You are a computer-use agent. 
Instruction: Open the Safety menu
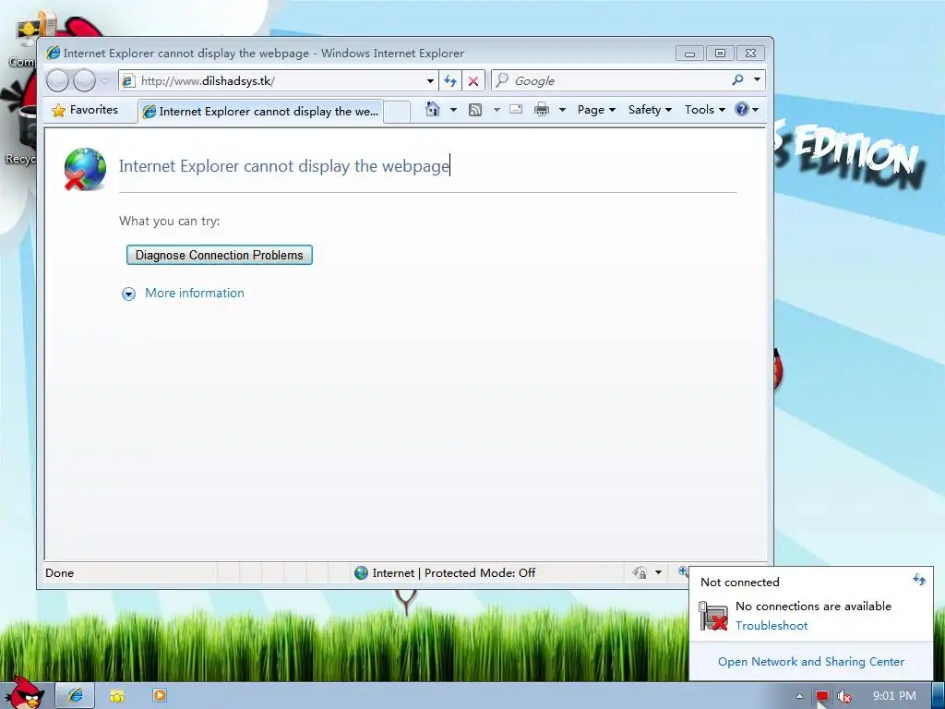[x=650, y=110]
